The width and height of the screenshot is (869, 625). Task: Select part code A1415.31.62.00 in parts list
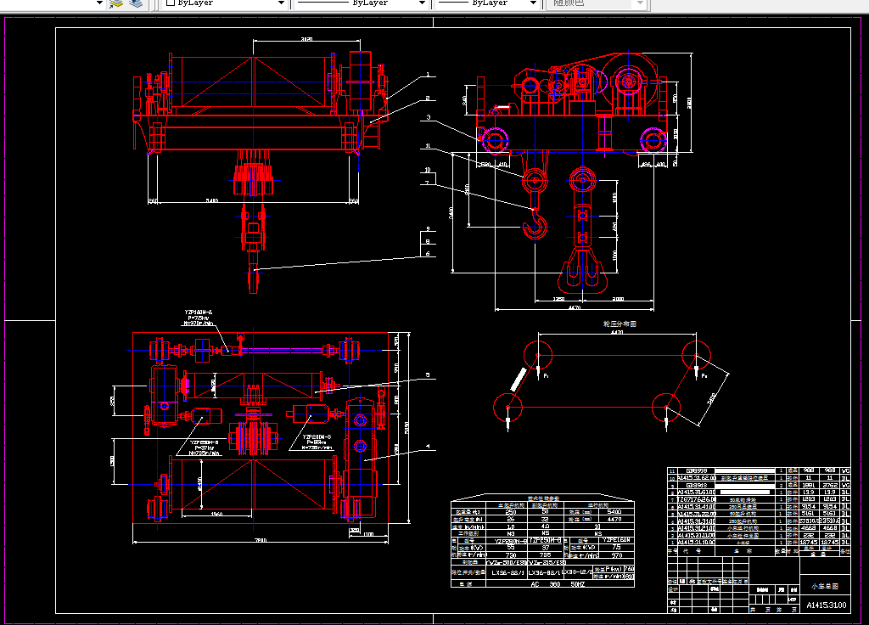tap(696, 477)
